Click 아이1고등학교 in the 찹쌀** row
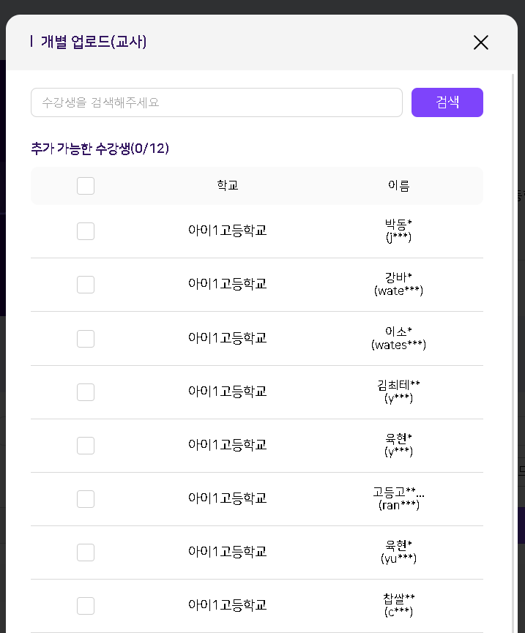Image resolution: width=525 pixels, height=633 pixels. click(228, 605)
